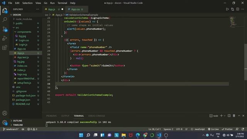Click the code minimap

[233, 22]
